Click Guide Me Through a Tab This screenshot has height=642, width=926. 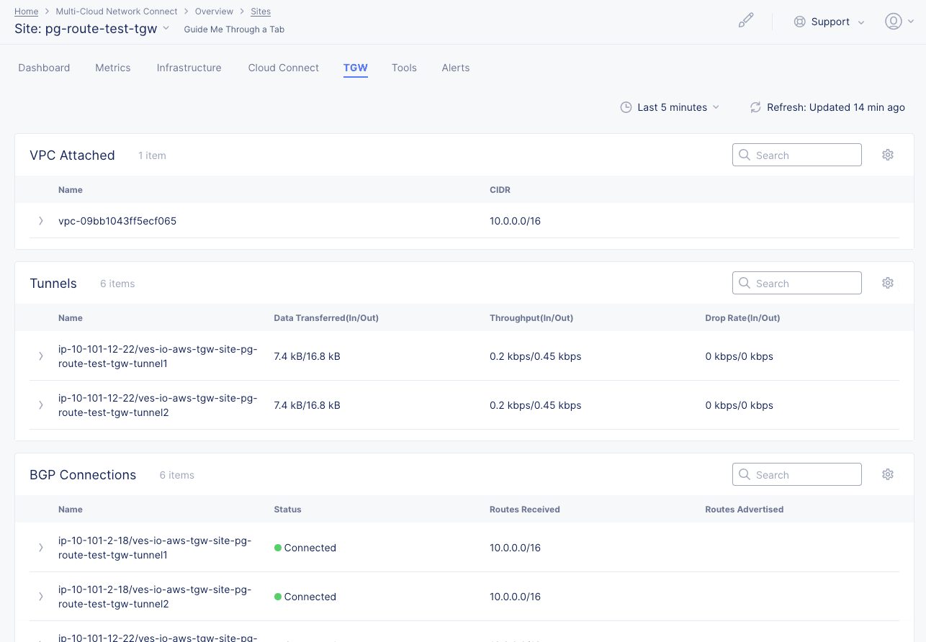tap(234, 30)
